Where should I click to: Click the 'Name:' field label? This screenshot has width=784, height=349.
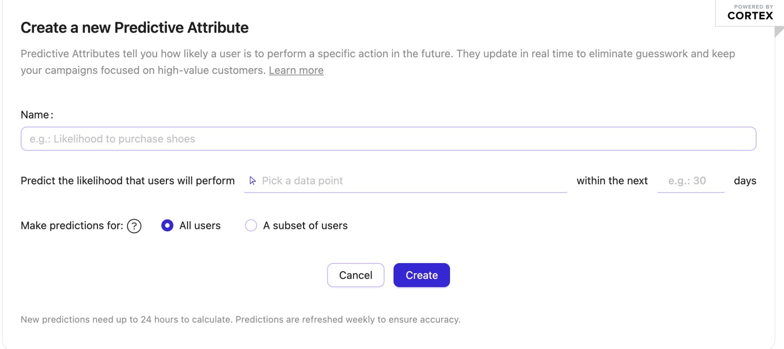[37, 115]
